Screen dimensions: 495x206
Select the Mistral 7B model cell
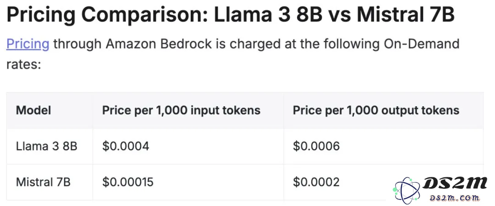click(x=43, y=182)
